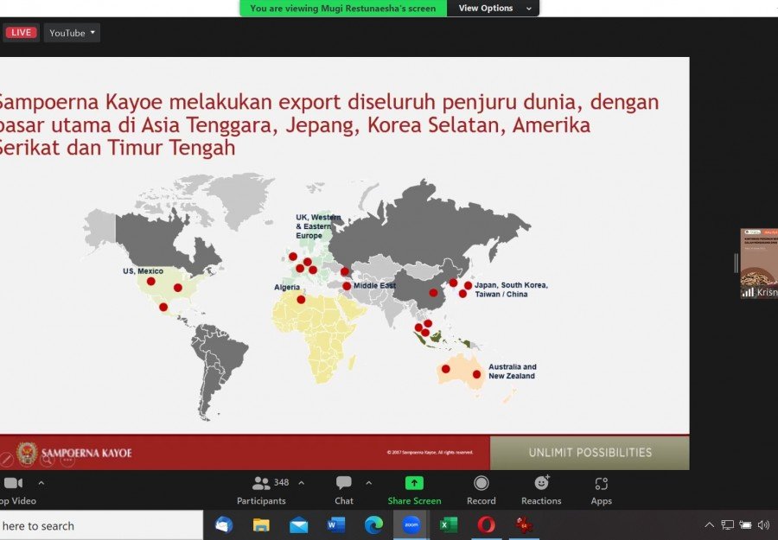
Task: Click the magnifier icon on slide footer
Action: click(48, 460)
